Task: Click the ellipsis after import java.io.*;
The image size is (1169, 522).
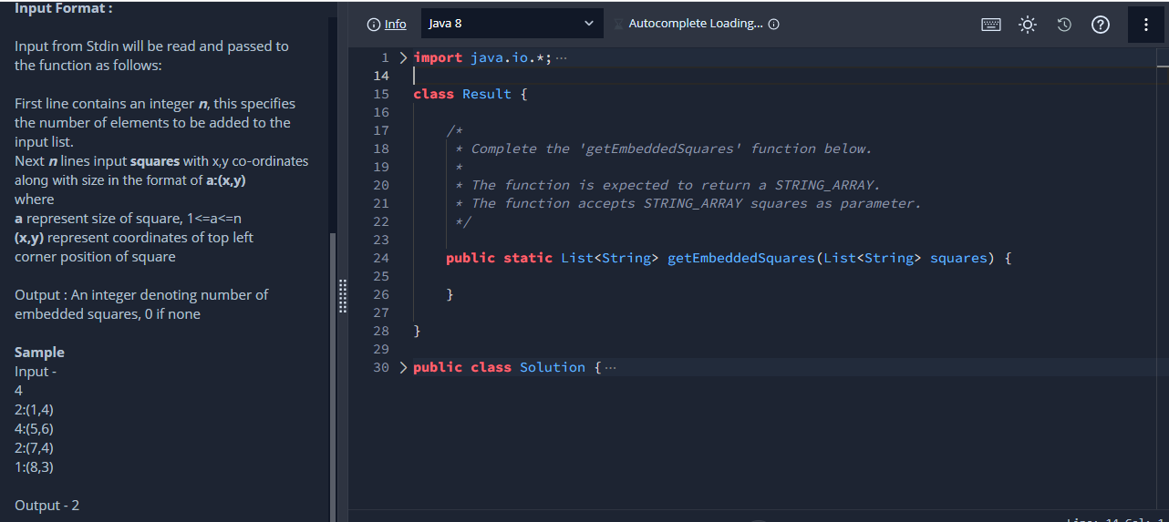Action: pos(560,58)
